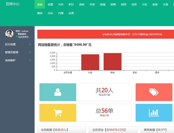174x133 pixels.
Task: Select the 拼团 navigation tab
Action: click(124, 4)
